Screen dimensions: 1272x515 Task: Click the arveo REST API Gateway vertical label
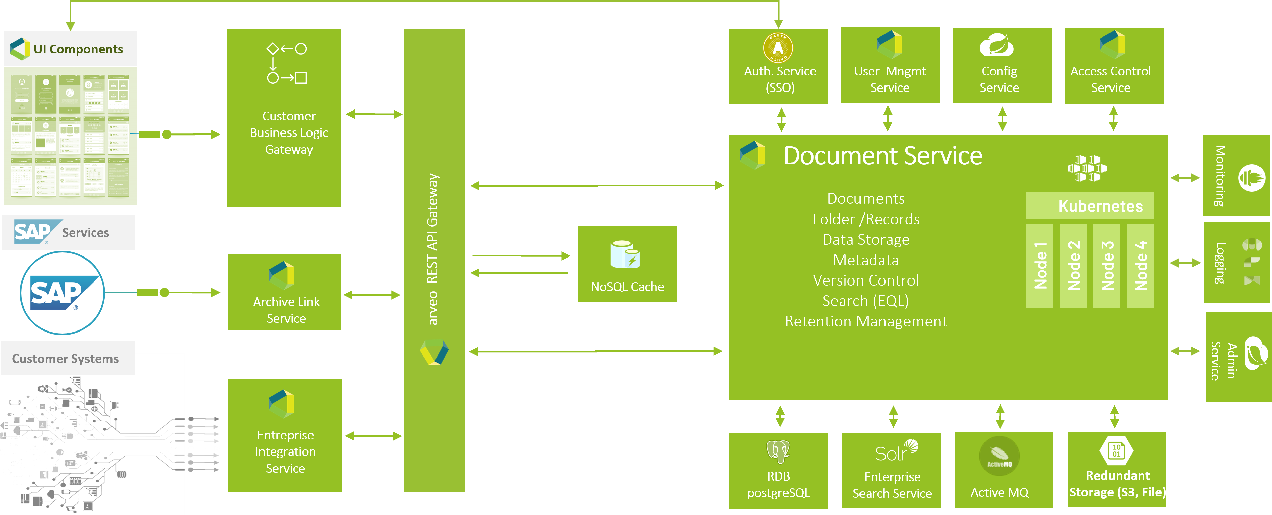click(432, 249)
